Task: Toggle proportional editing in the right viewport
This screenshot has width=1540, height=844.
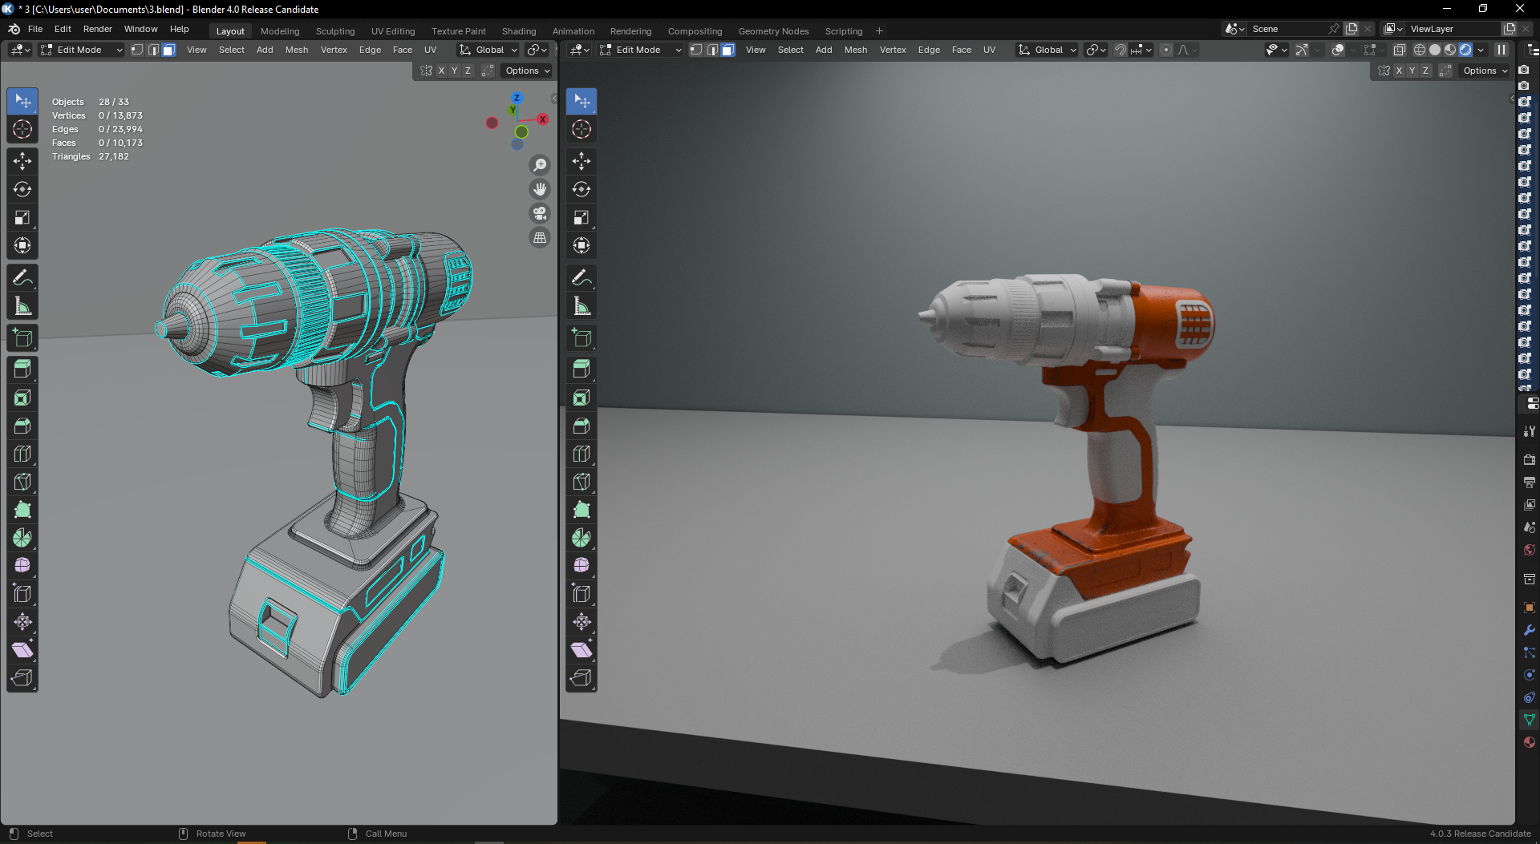Action: [x=1166, y=50]
